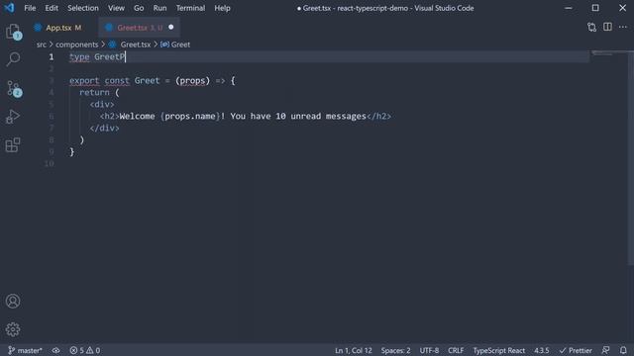Open the View menu

[x=116, y=8]
